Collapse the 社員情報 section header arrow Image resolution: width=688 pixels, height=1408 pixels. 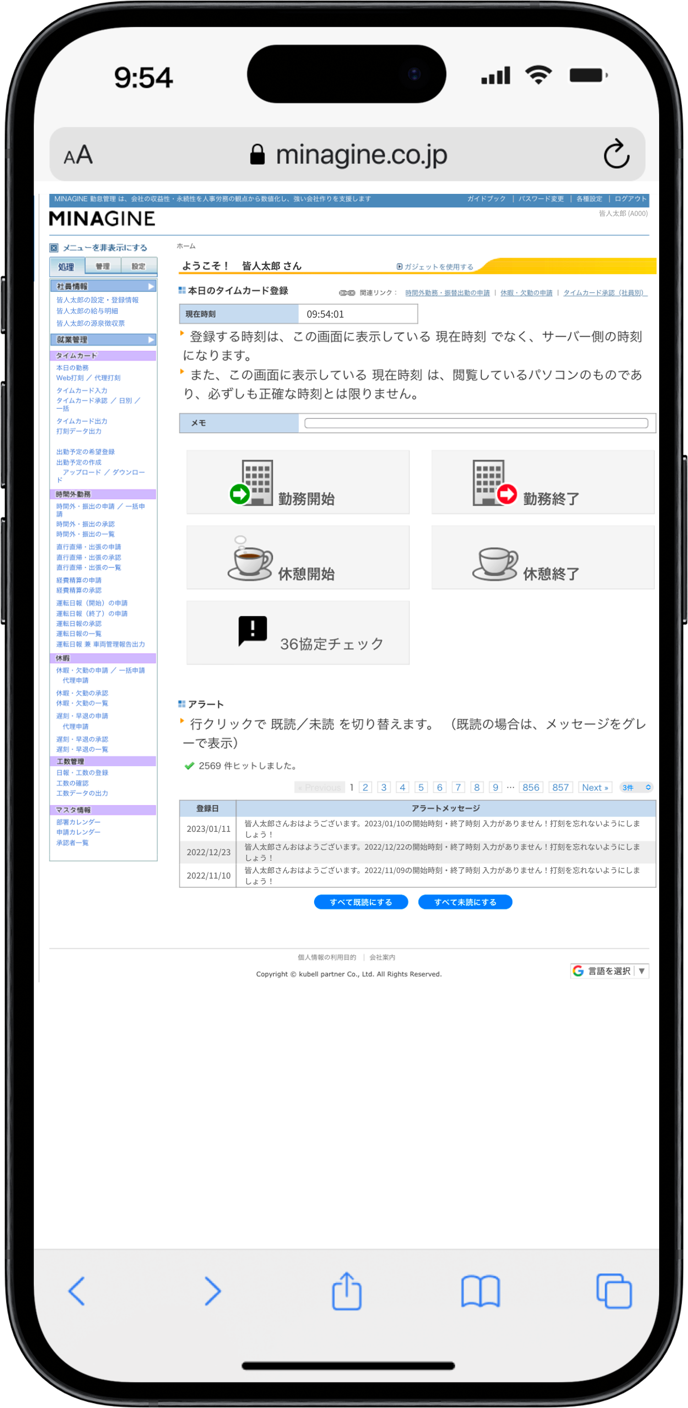[151, 286]
